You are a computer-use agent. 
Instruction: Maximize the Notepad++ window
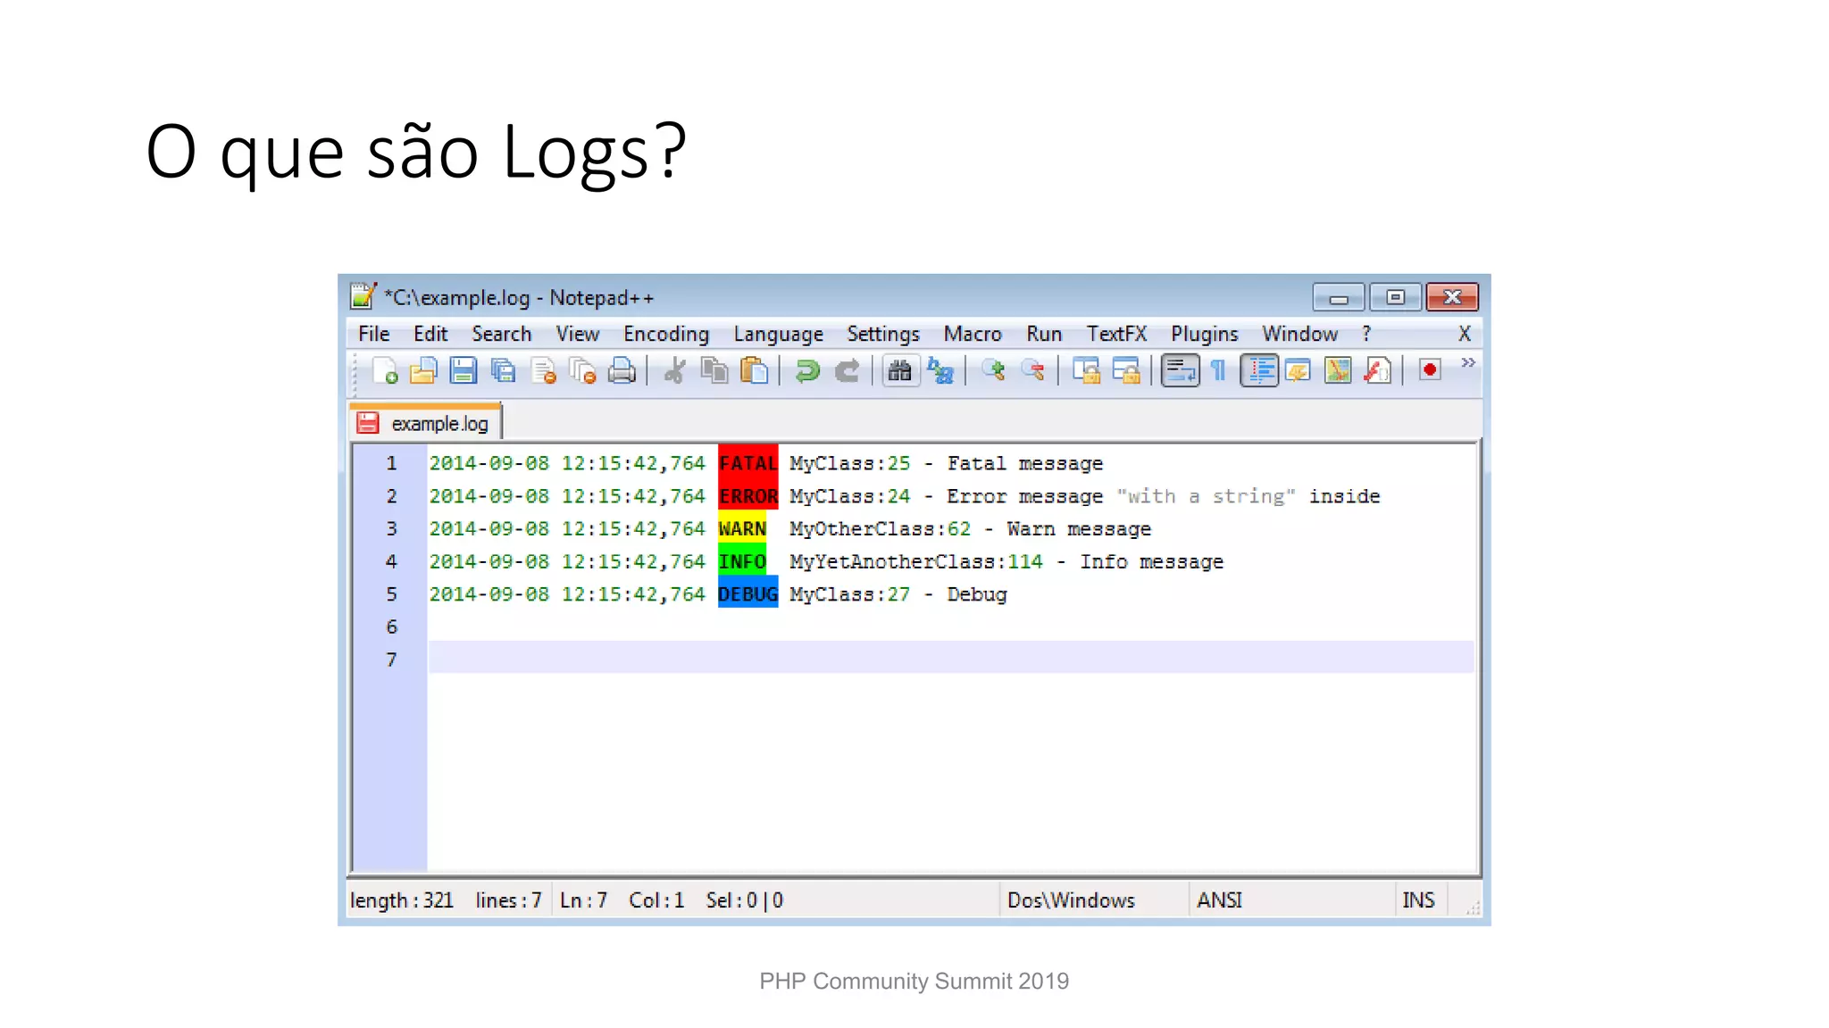[x=1395, y=297]
